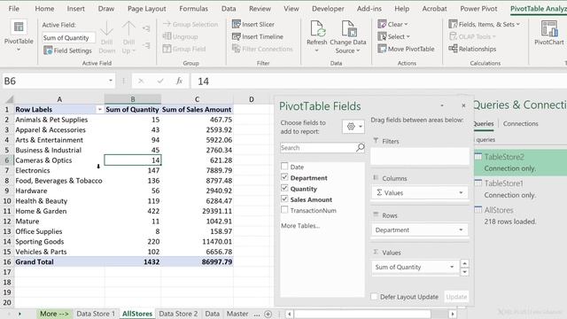Open the File menu
567x319 pixels.
tap(14, 9)
